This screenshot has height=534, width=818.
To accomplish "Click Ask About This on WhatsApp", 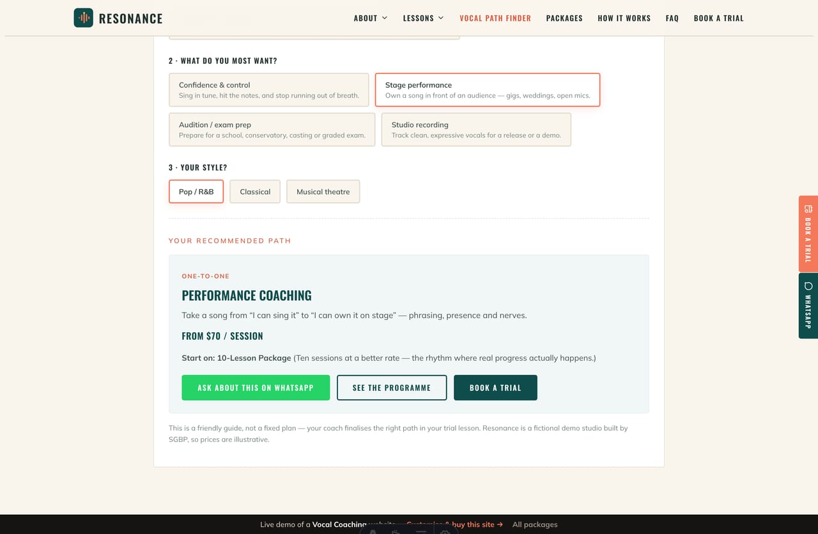I will tap(256, 388).
